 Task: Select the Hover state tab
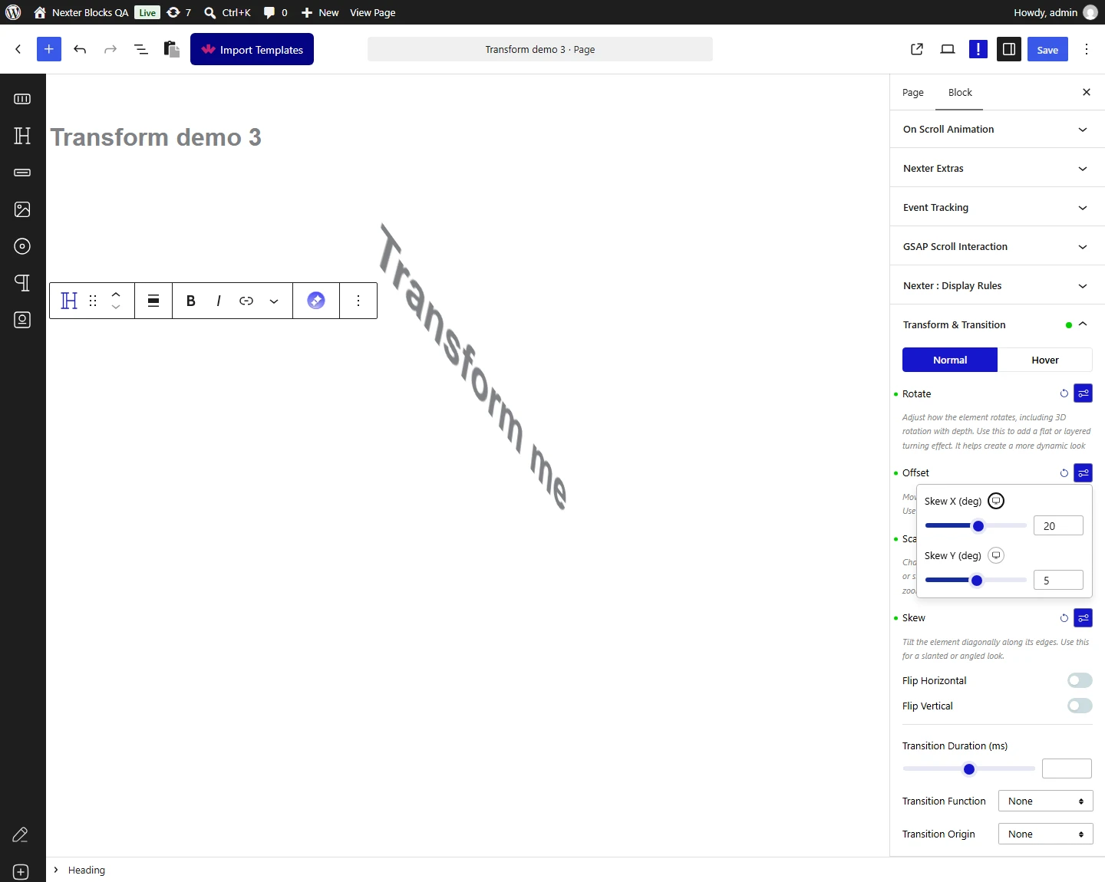click(1044, 360)
